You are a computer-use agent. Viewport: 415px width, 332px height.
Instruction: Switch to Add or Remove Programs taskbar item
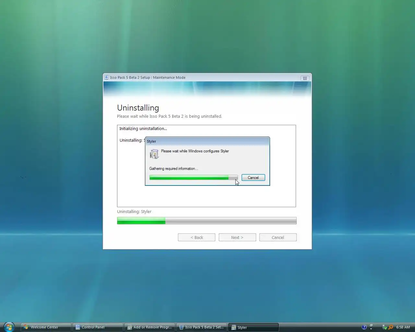coord(149,327)
